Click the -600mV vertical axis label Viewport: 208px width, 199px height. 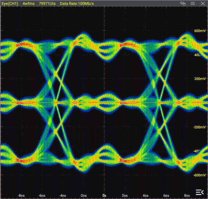tap(199, 175)
